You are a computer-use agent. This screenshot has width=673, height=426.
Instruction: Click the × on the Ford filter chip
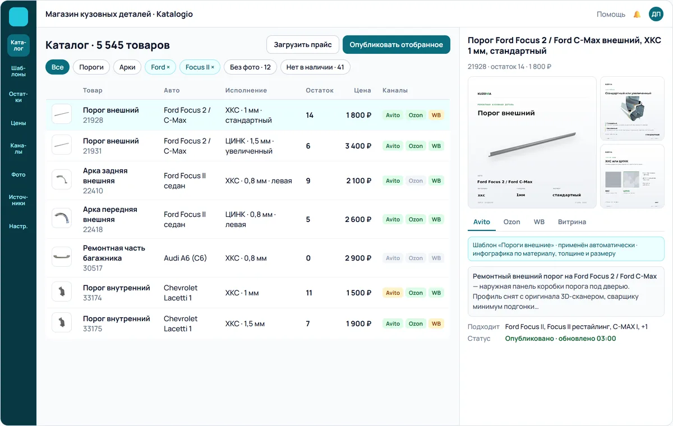pos(168,67)
